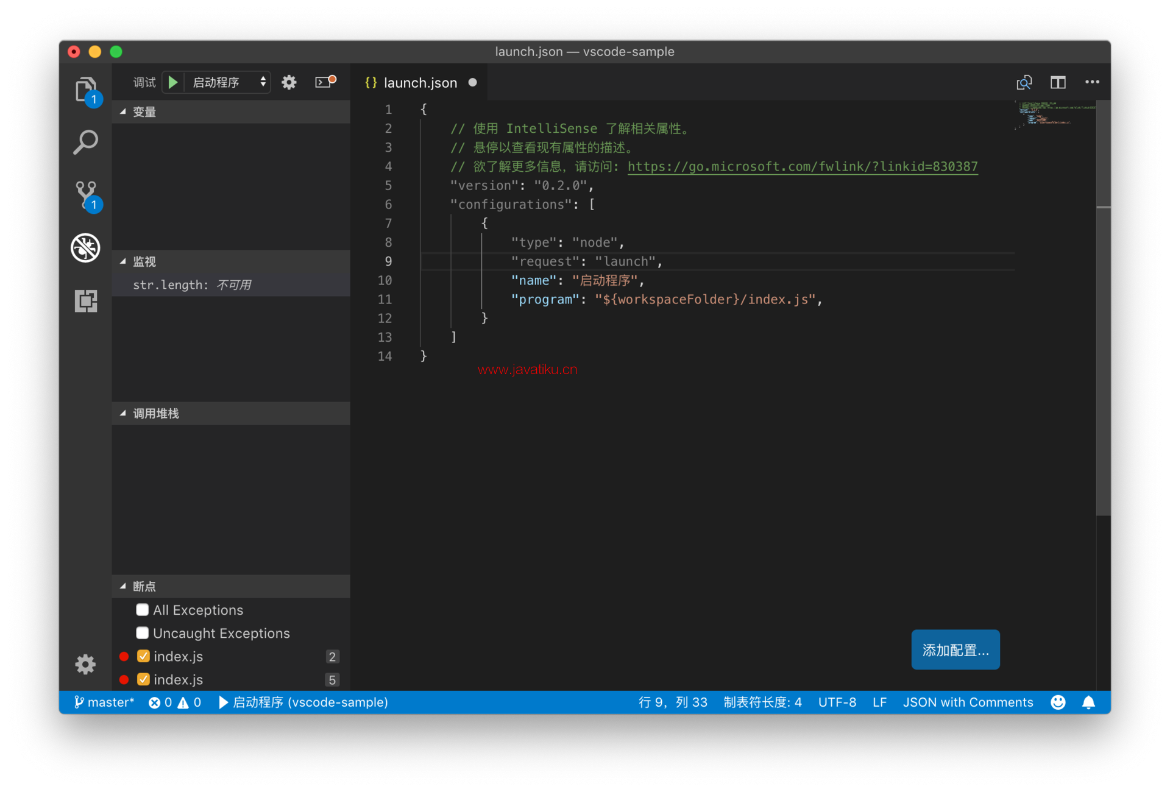Click the editor vertical scrollbar
Viewport: 1170px width, 792px height.
(x=1103, y=308)
